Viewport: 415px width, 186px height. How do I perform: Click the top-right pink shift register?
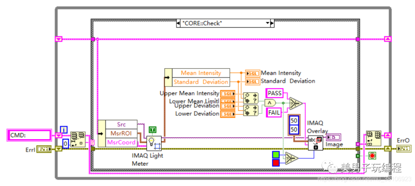388,39
